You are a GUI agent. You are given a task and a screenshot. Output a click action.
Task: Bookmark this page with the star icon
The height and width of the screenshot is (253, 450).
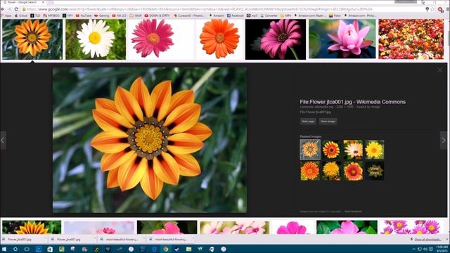433,9
